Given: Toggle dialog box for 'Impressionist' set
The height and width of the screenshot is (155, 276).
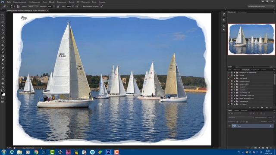Looking at the screenshot, I should (232, 102).
